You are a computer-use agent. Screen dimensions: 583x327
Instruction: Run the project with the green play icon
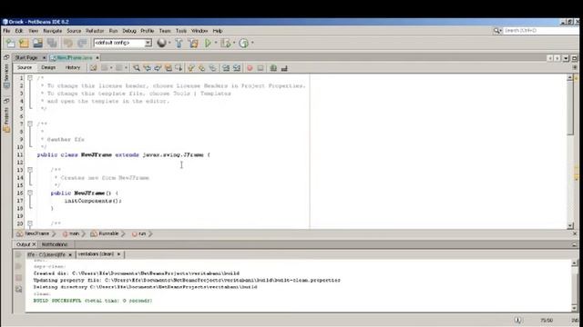click(x=208, y=43)
